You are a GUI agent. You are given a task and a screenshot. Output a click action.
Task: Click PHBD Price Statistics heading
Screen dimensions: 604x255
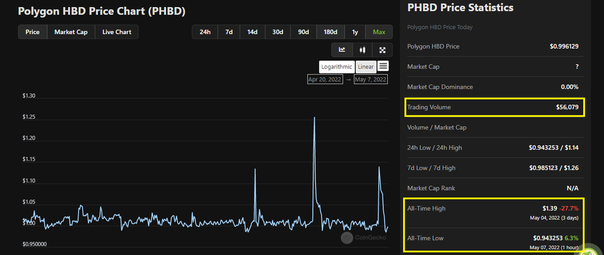[460, 8]
